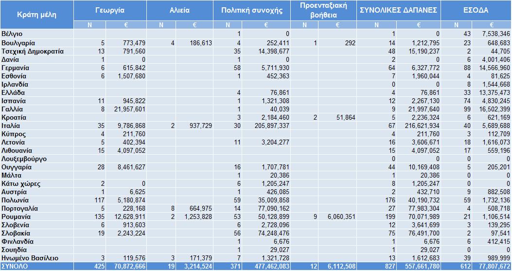This screenshot has height=271, width=512.
Task: Select the Ρουμανία row label
Action: click(16, 217)
